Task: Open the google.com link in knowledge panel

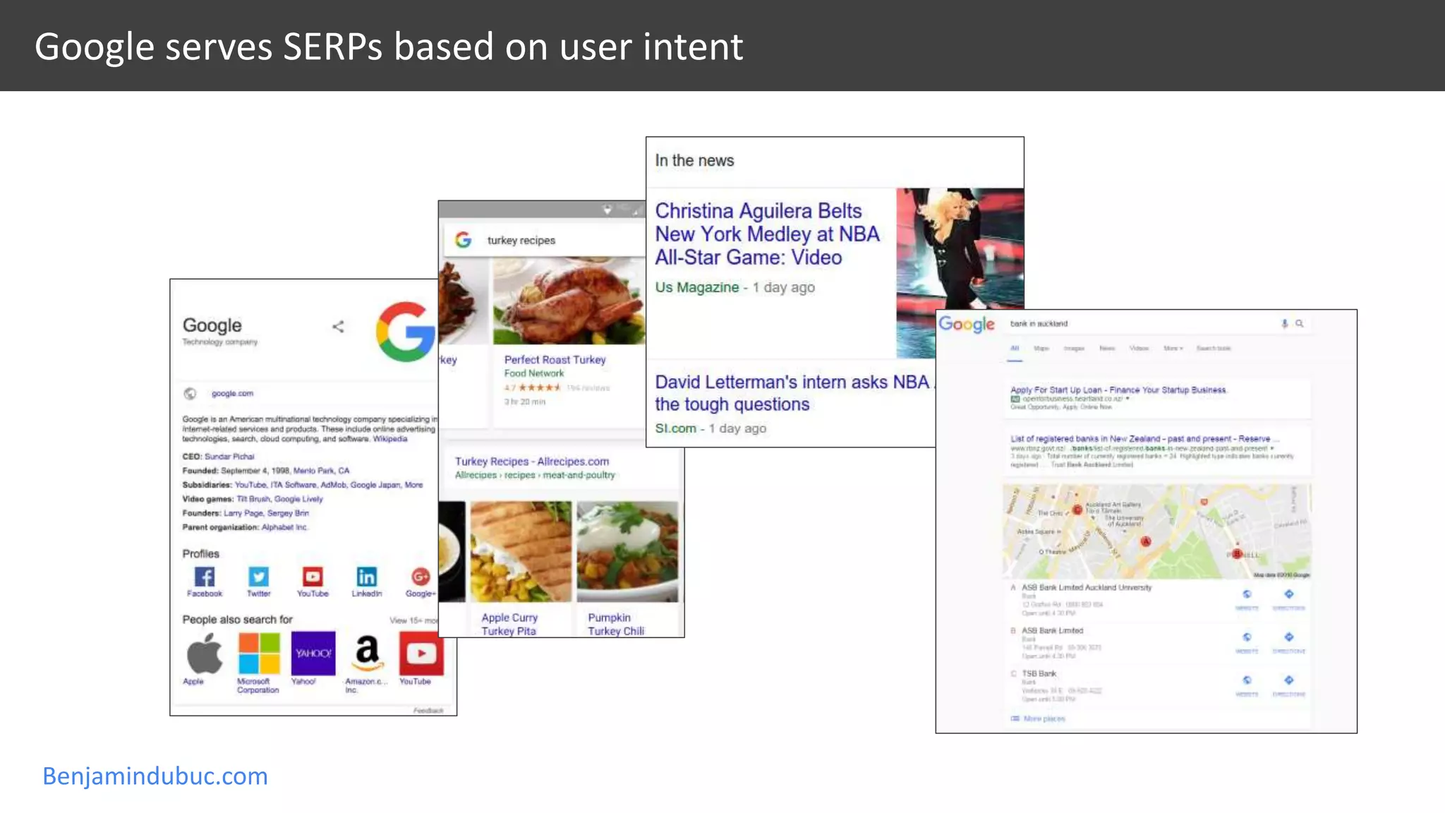Action: pyautogui.click(x=232, y=394)
